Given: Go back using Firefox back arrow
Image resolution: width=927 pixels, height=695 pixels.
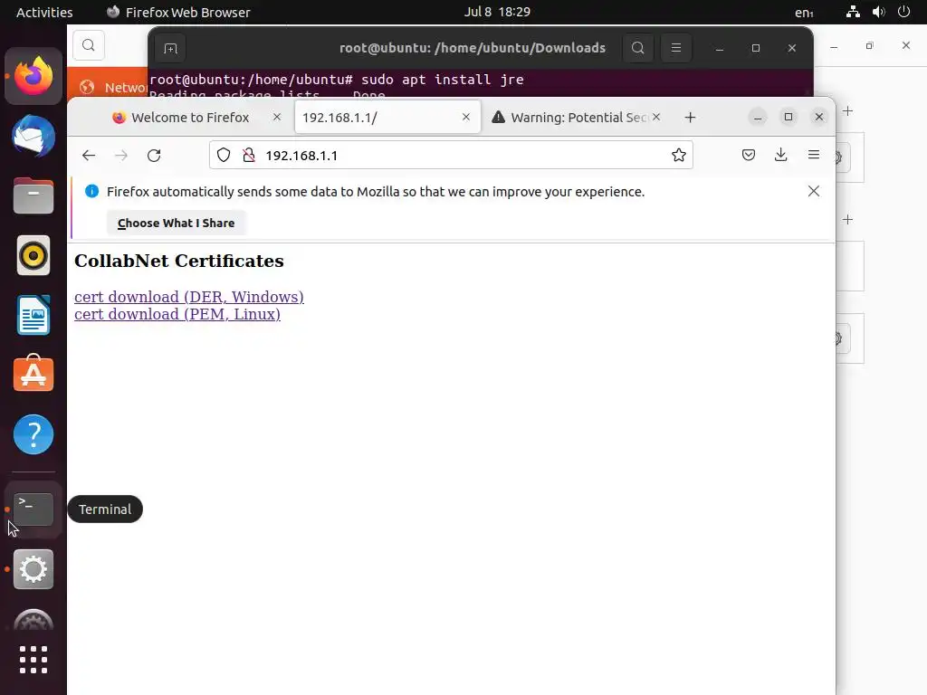Looking at the screenshot, I should tap(89, 156).
